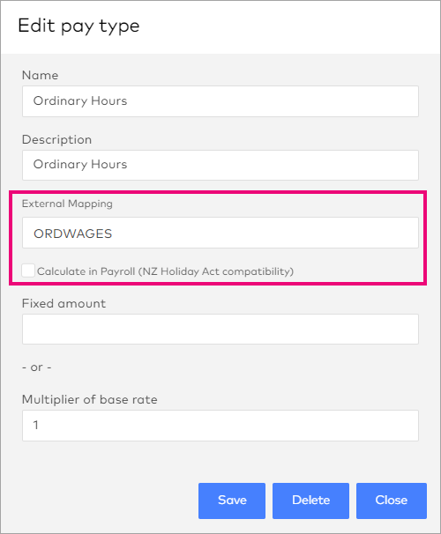This screenshot has width=441, height=534.
Task: Click the Name input field
Action: (x=220, y=101)
